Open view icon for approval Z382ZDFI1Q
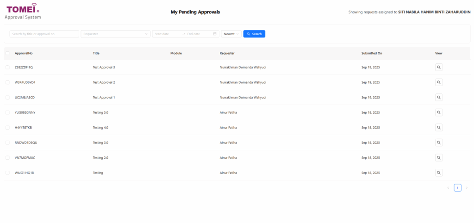Screen dimensions: 474x223 click(x=439, y=67)
